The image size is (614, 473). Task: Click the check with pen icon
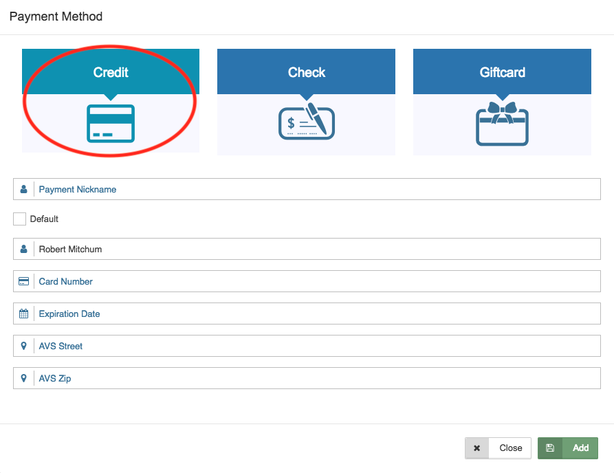(306, 122)
